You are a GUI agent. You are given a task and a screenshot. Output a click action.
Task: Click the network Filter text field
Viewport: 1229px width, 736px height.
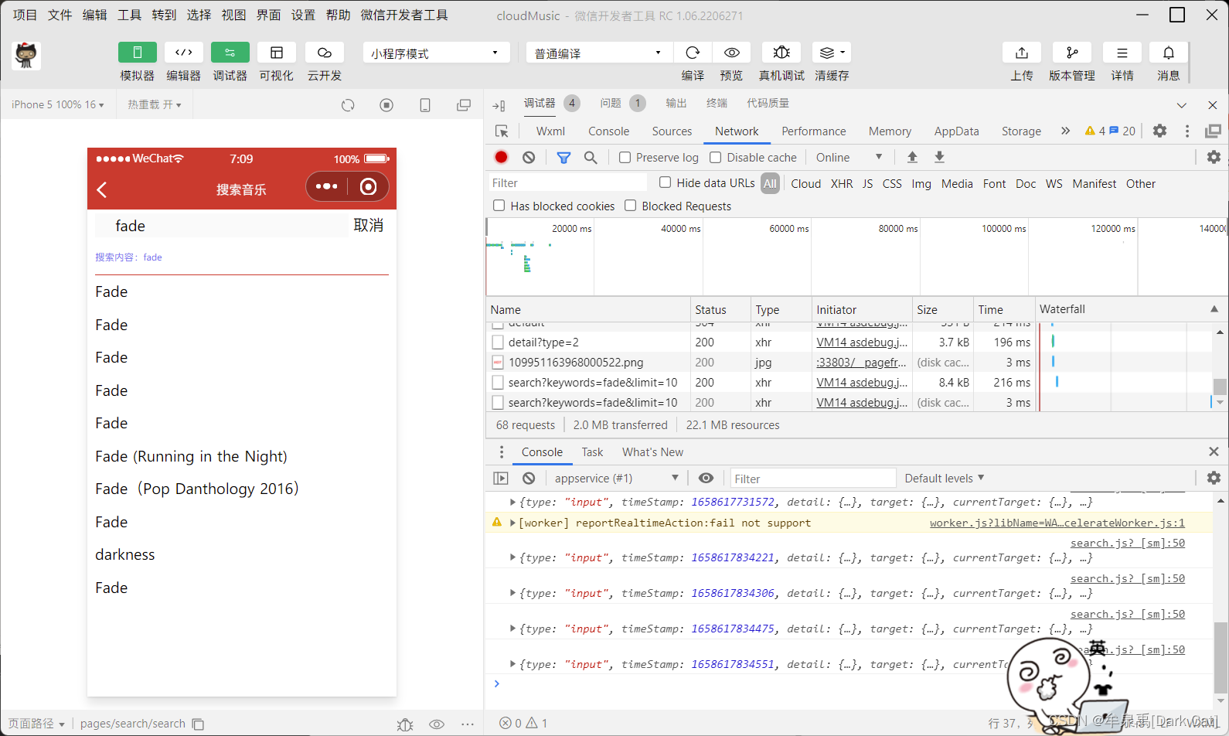pyautogui.click(x=568, y=183)
